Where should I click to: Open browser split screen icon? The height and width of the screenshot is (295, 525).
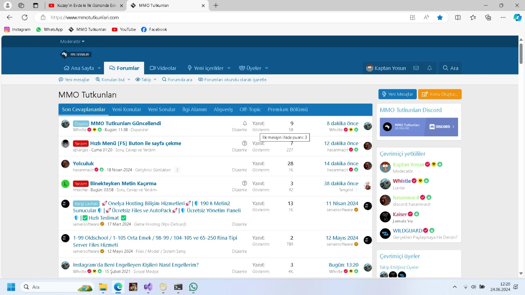[x=458, y=17]
